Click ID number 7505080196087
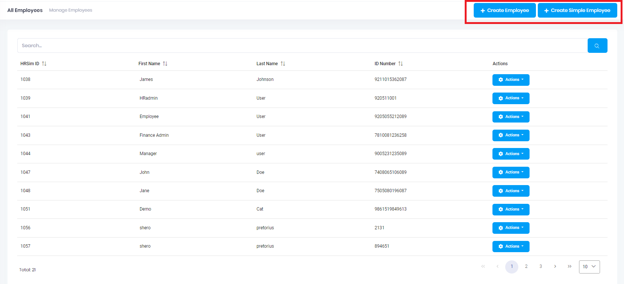624x284 pixels. click(391, 191)
